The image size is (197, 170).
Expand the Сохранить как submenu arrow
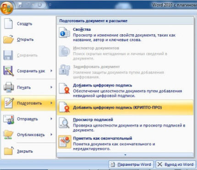coord(51,71)
